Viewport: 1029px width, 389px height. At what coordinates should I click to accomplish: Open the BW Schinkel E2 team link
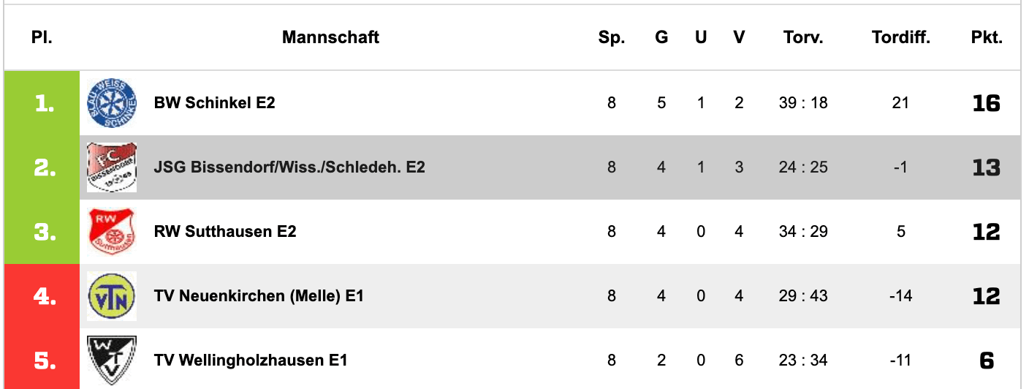215,103
